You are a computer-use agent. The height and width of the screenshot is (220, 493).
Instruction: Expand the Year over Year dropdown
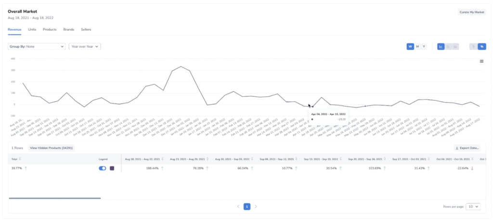click(85, 47)
